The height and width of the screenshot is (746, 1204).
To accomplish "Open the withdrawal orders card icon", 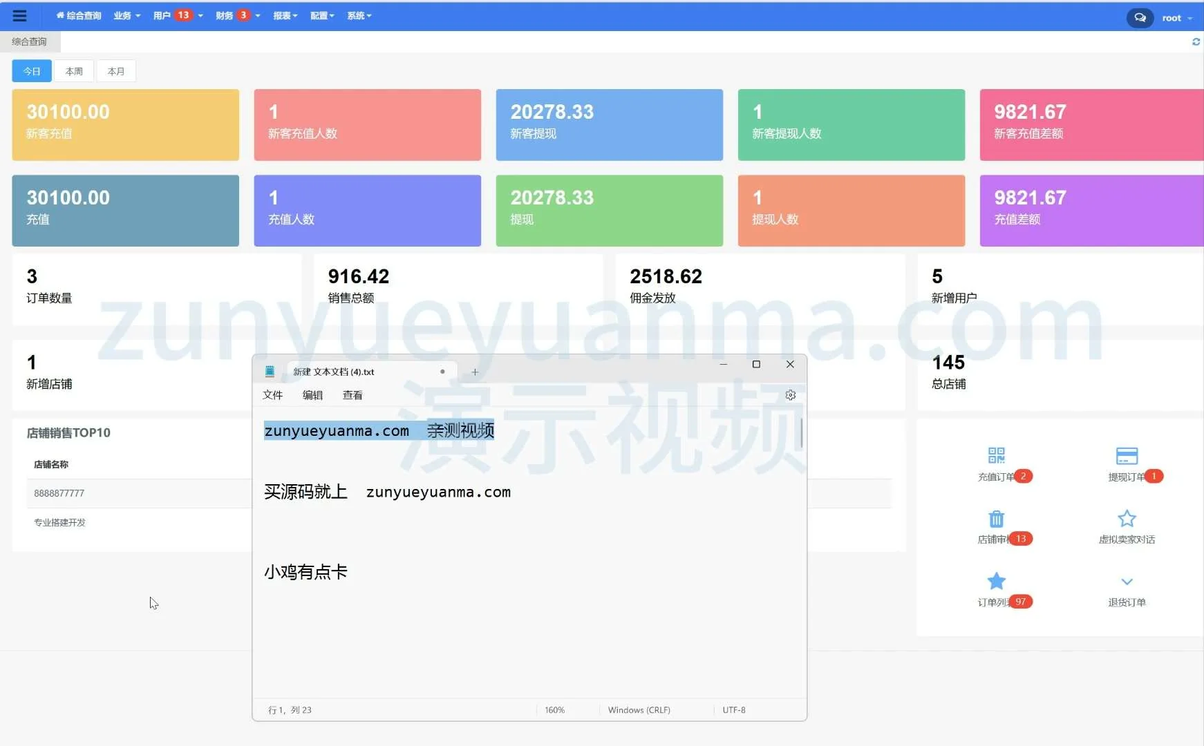I will tap(1127, 456).
